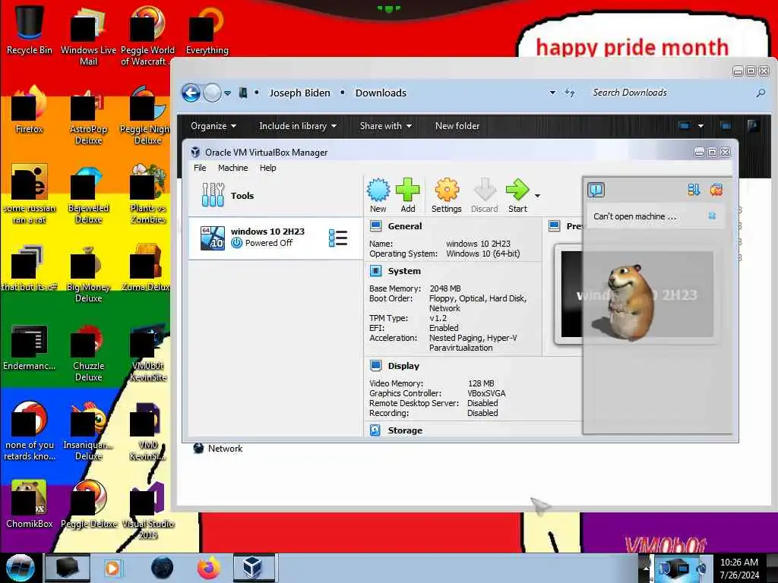
Task: Start the VM with the green arrow
Action: [x=517, y=195]
